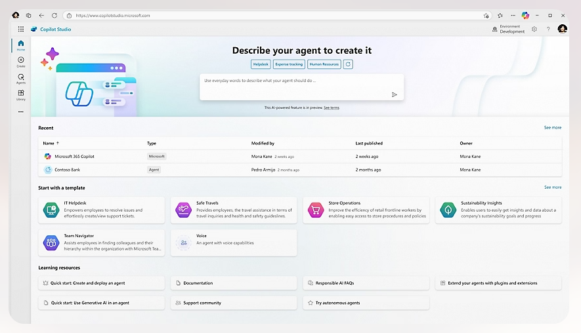Open Try autonomous agents resource
This screenshot has width=581, height=333.
[x=366, y=303]
